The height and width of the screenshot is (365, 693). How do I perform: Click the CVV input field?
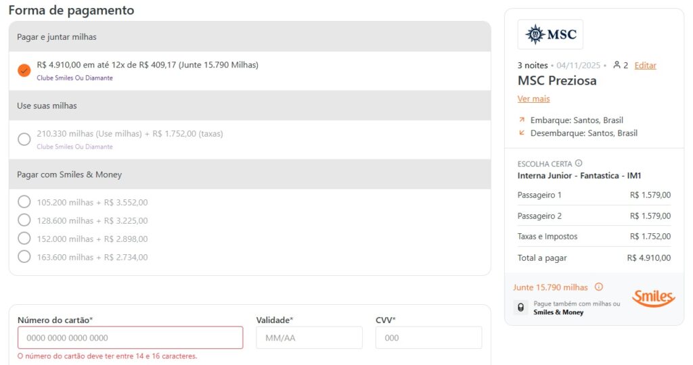click(x=428, y=338)
